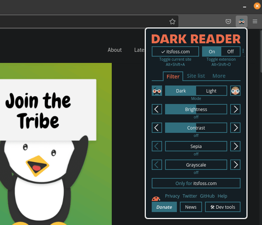
Task: Toggle Dark Reader for itsfoss.com
Action: point(176,51)
